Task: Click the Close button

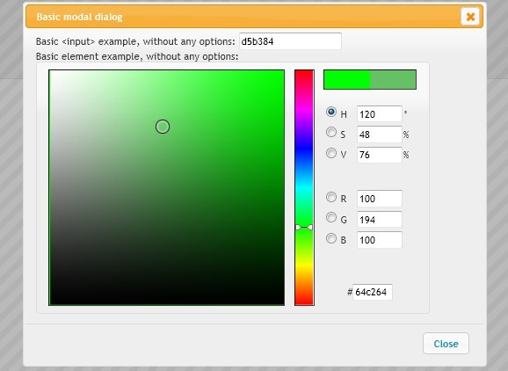Action: (x=446, y=344)
